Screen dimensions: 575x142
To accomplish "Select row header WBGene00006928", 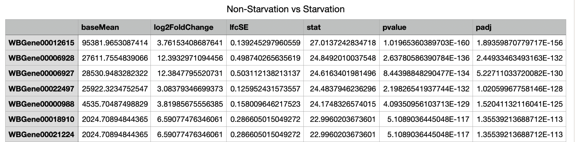I will click(41, 58).
